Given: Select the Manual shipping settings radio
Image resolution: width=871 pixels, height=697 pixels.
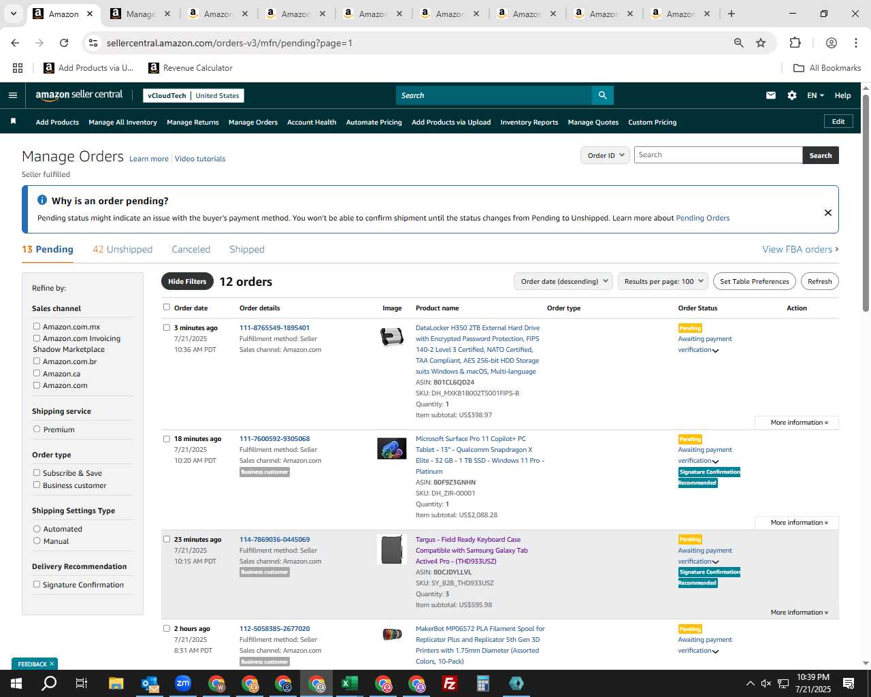Looking at the screenshot, I should click(37, 541).
